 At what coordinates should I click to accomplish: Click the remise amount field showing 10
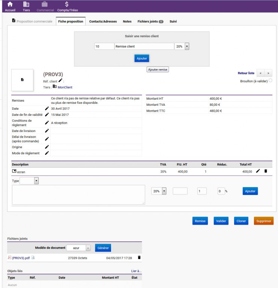click(x=104, y=46)
